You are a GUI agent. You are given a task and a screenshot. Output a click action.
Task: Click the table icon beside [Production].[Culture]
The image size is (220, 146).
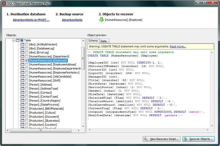[x=22, y=113]
